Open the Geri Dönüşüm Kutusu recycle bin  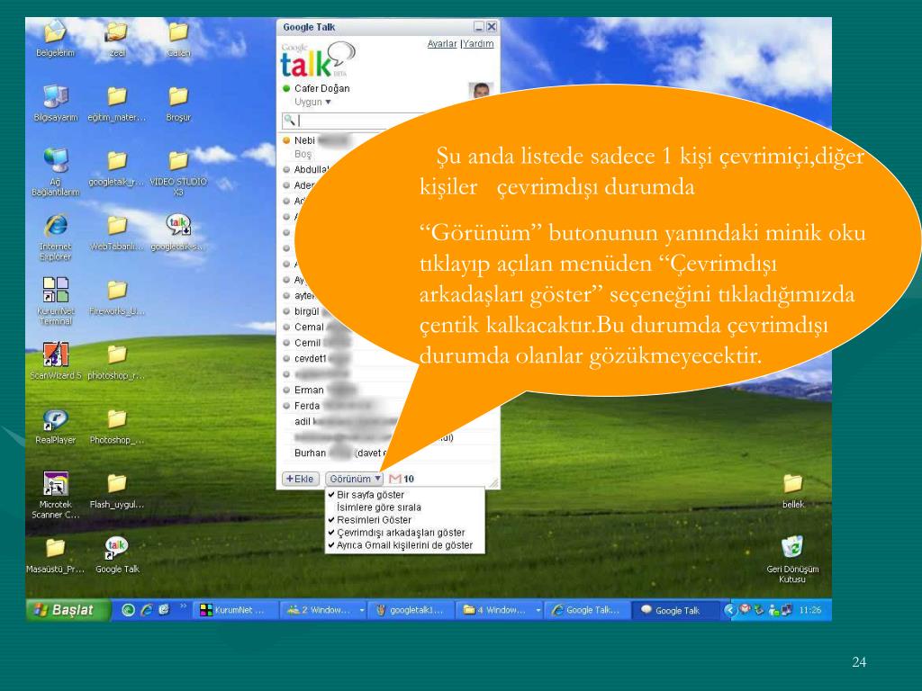coord(792,558)
